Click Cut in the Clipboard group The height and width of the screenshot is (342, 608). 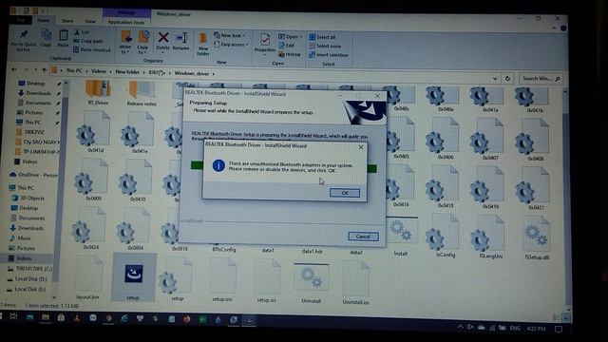click(x=82, y=31)
